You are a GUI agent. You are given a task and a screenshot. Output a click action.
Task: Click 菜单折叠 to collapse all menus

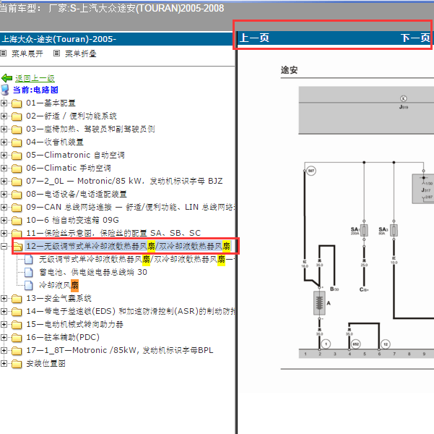click(81, 54)
